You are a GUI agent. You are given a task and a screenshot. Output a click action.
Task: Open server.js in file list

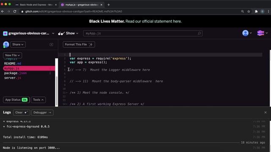(x=12, y=78)
